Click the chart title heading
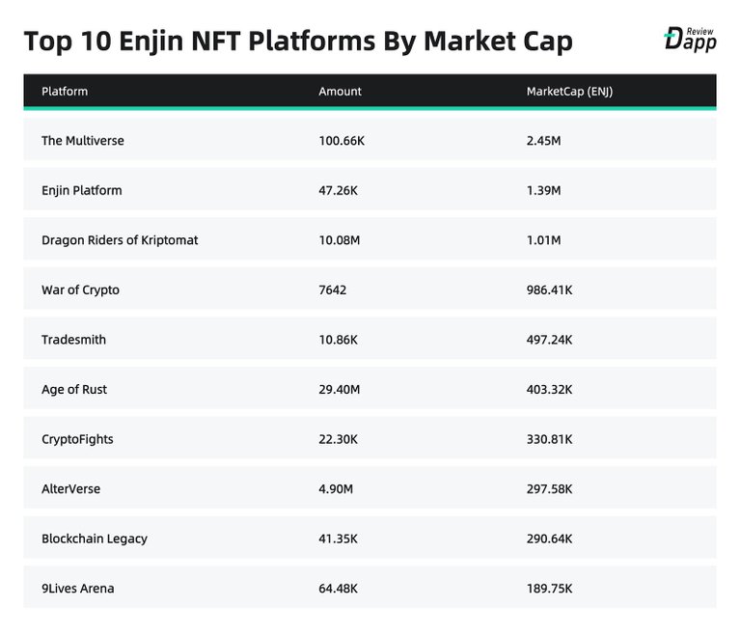This screenshot has width=741, height=635. coord(297,41)
